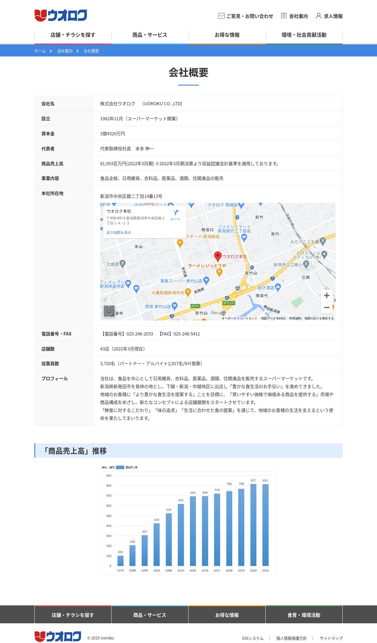Click the ウオロク logo in the footer
This screenshot has height=643, width=377.
(x=58, y=637)
